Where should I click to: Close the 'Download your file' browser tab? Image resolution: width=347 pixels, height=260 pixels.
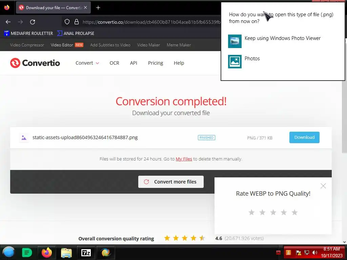click(85, 7)
